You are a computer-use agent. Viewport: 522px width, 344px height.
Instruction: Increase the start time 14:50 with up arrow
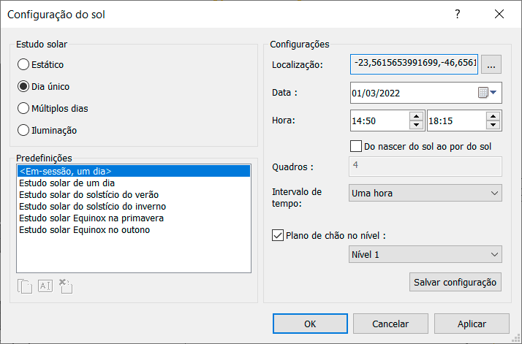[x=416, y=116]
